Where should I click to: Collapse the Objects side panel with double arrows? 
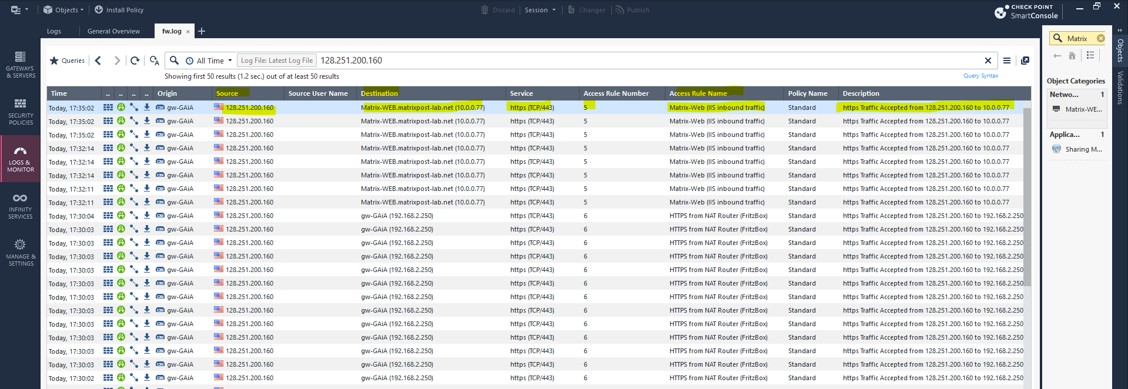pyautogui.click(x=1120, y=31)
